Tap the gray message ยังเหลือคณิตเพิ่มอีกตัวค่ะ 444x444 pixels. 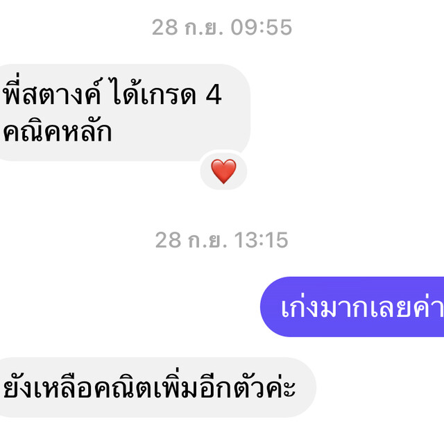pyautogui.click(x=157, y=387)
